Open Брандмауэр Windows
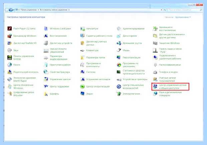This screenshot has width=207, height=145. [22, 36]
